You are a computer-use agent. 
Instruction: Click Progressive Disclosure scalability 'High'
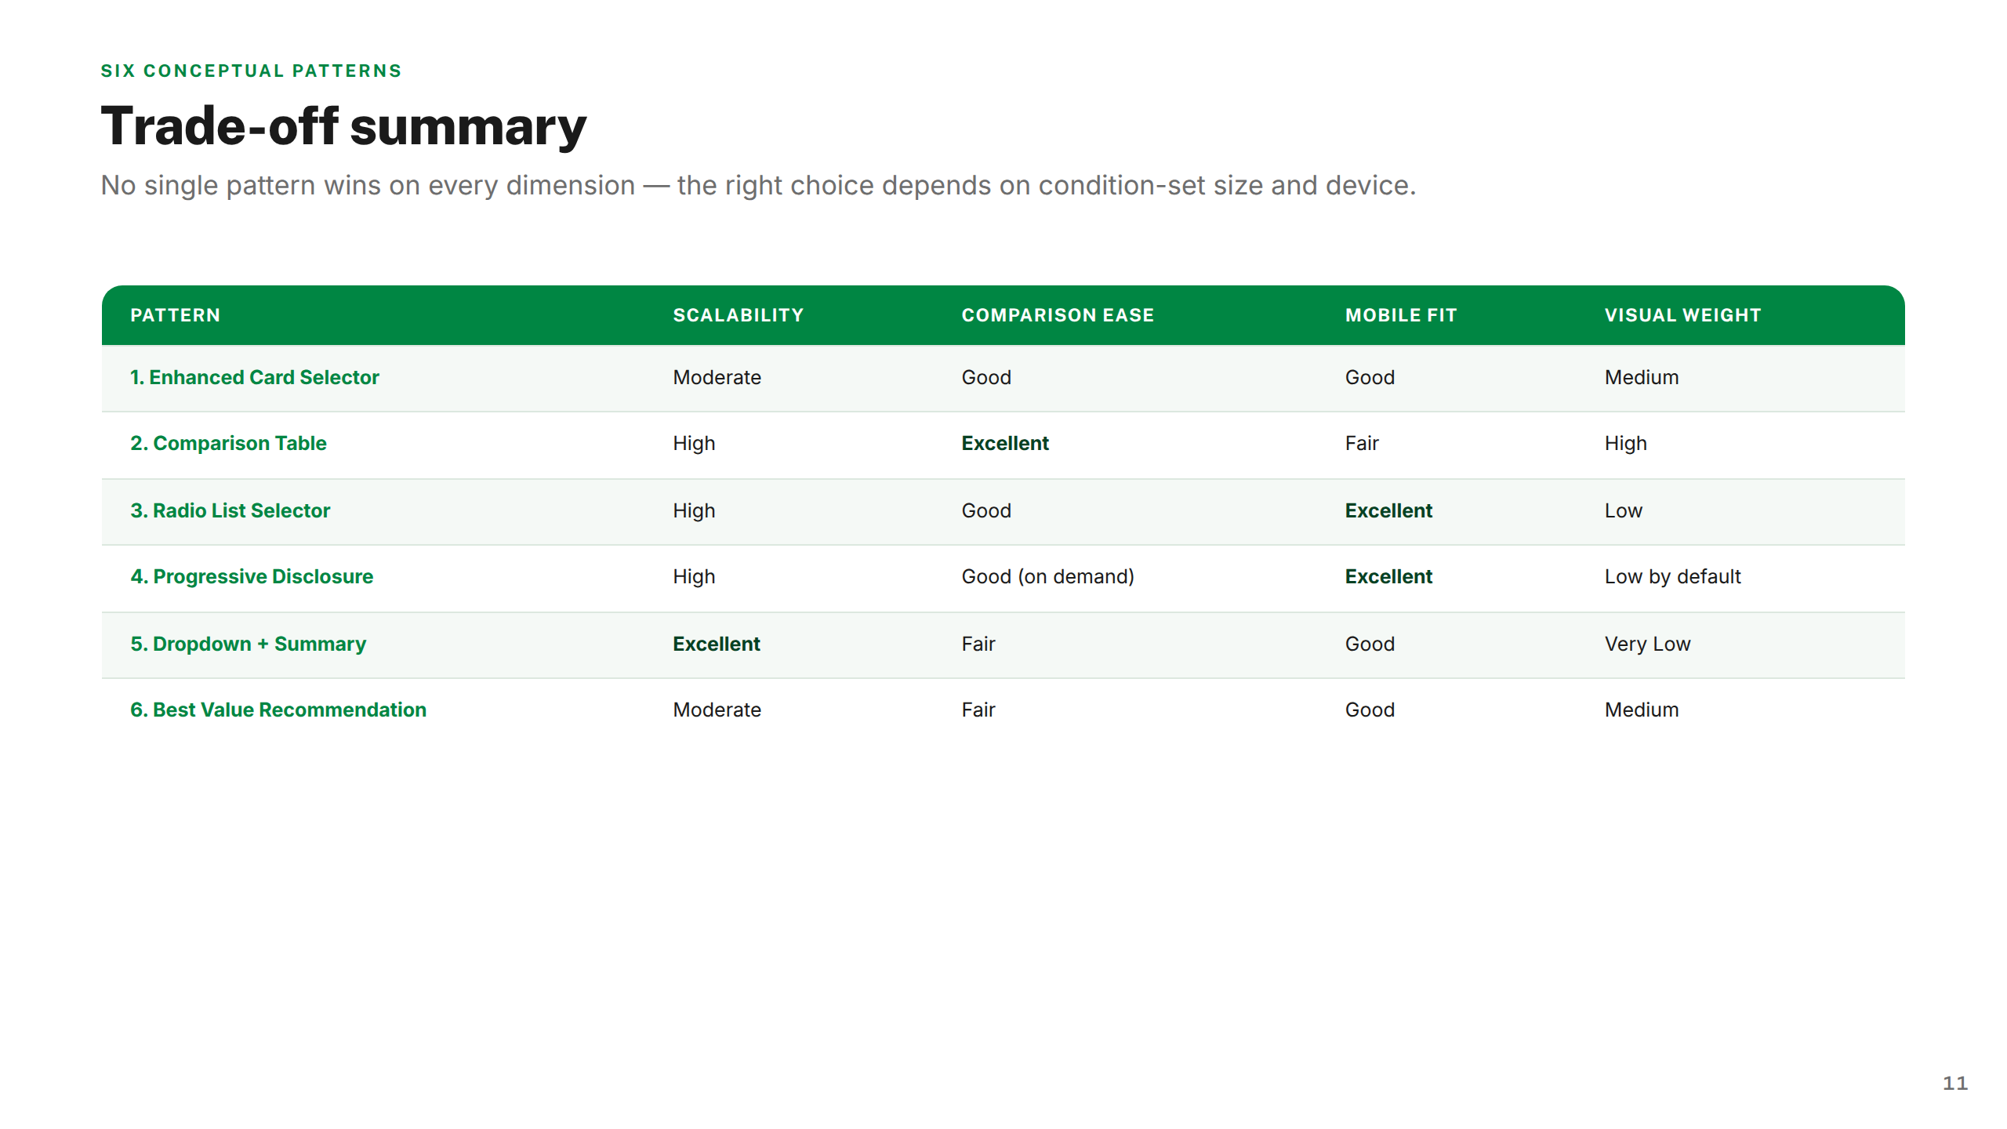694,576
